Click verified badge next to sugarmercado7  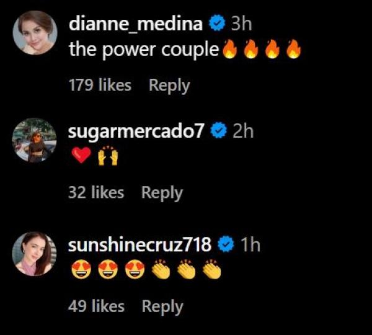[219, 130]
